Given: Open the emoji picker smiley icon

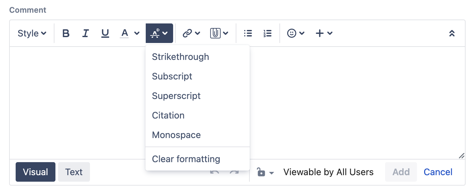Looking at the screenshot, I should [x=292, y=33].
